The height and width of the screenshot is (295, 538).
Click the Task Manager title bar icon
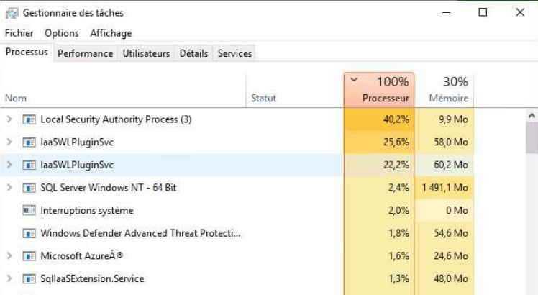[12, 12]
